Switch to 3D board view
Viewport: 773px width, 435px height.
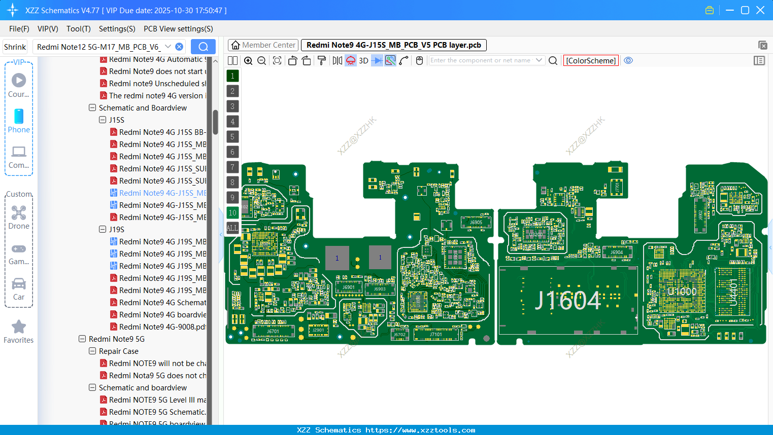tap(363, 60)
